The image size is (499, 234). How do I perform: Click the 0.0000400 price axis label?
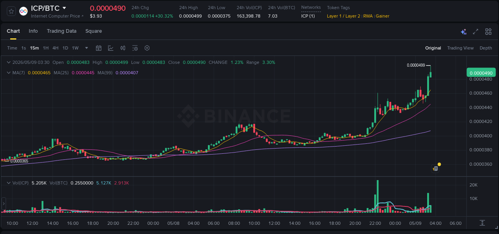[481, 136]
